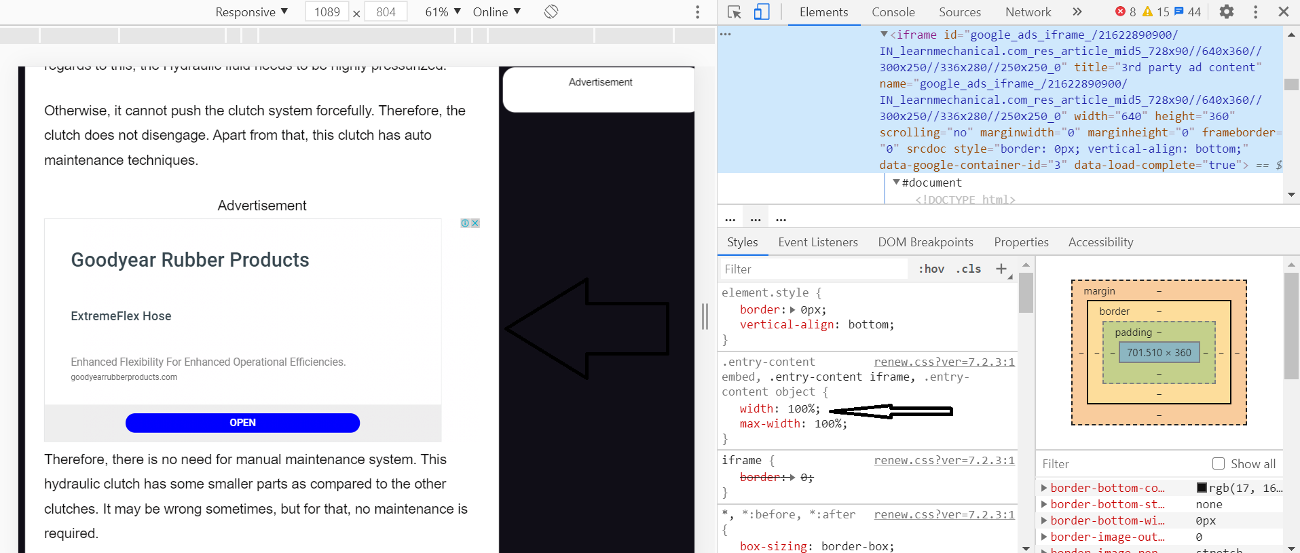Viewport: 1300px width, 553px height.
Task: Activate the inspect element picker icon
Action: (x=734, y=12)
